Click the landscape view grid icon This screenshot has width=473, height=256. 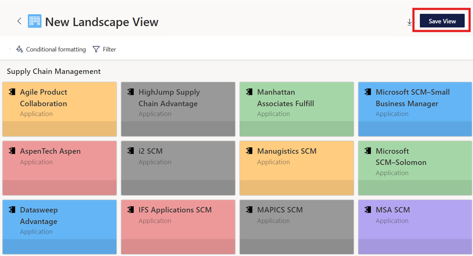click(x=35, y=21)
